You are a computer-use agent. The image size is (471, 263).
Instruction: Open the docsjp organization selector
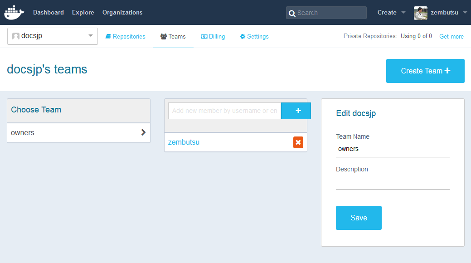[53, 36]
